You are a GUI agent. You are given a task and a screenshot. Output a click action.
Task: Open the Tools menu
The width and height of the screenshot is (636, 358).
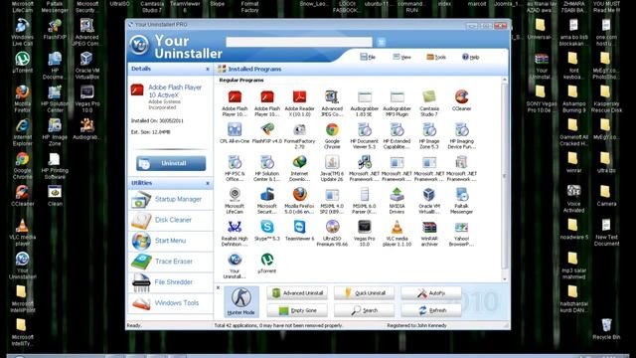pyautogui.click(x=436, y=58)
